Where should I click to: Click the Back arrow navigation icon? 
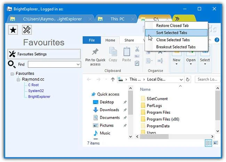(89, 79)
